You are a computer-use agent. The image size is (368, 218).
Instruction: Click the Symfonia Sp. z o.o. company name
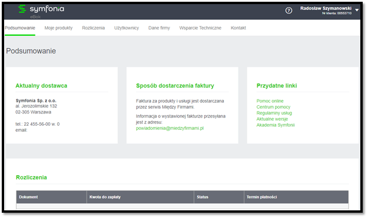36,100
